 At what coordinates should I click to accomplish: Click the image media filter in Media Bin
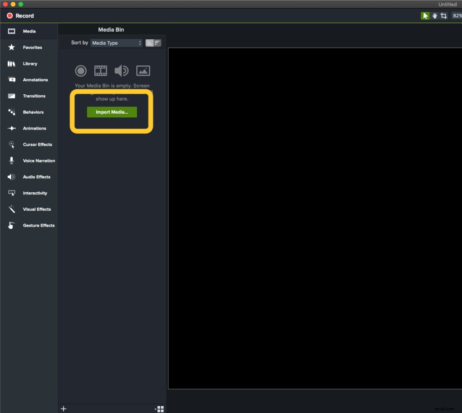(143, 70)
